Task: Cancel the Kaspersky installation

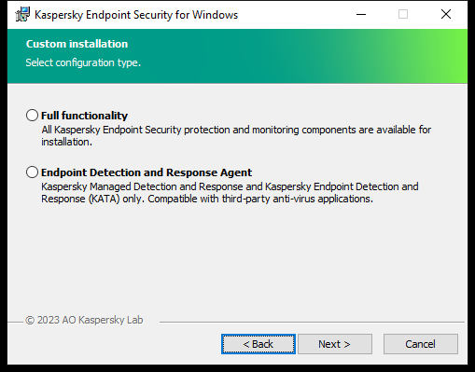Action: [421, 344]
